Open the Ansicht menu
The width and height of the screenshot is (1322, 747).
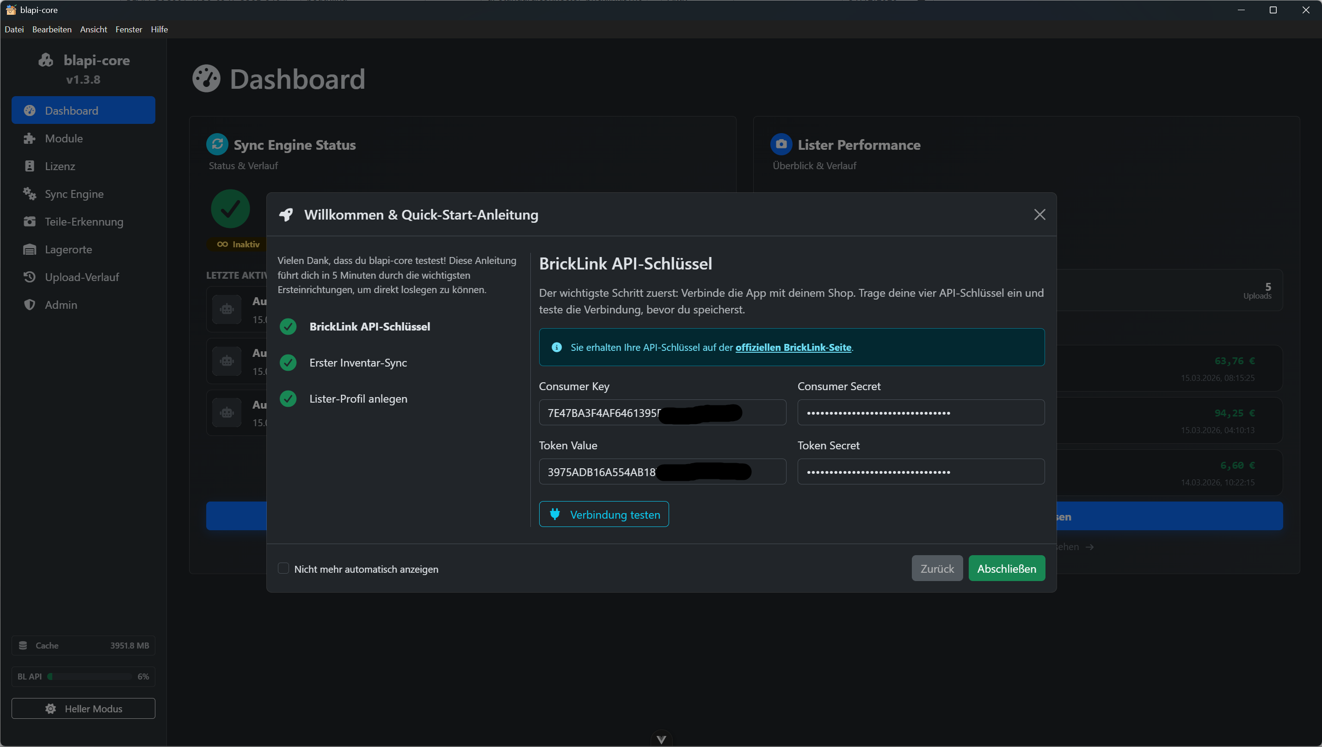(93, 29)
